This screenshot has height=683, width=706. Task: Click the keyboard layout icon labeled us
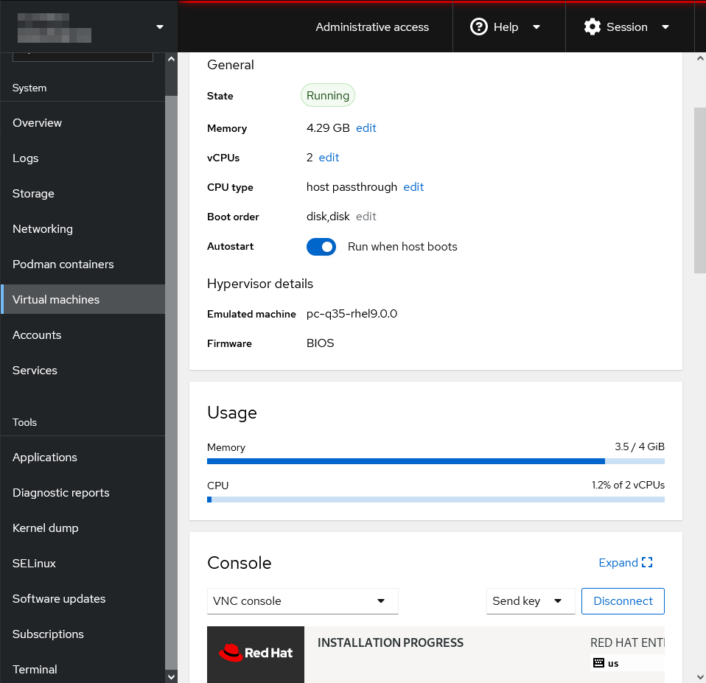(x=598, y=663)
